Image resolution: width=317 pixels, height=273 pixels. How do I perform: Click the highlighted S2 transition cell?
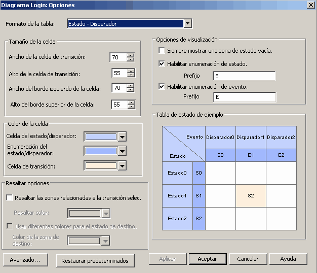[x=251, y=196]
